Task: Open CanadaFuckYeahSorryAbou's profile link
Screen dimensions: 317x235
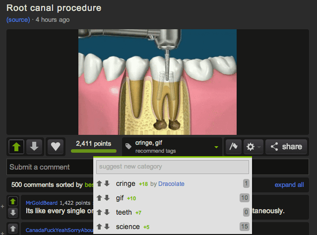Action: click(x=60, y=230)
